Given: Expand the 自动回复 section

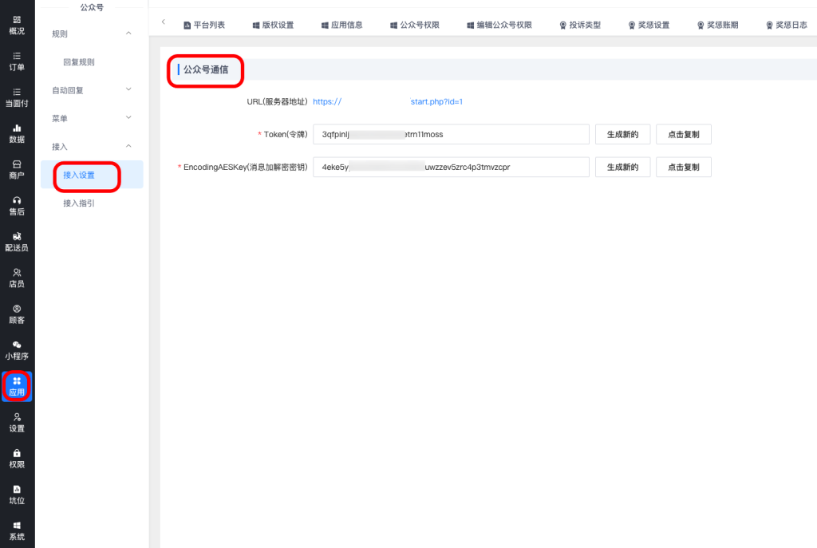Looking at the screenshot, I should point(128,90).
